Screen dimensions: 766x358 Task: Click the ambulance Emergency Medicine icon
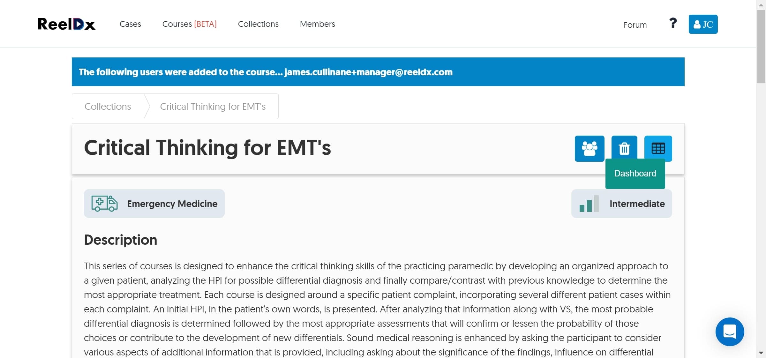click(x=104, y=204)
